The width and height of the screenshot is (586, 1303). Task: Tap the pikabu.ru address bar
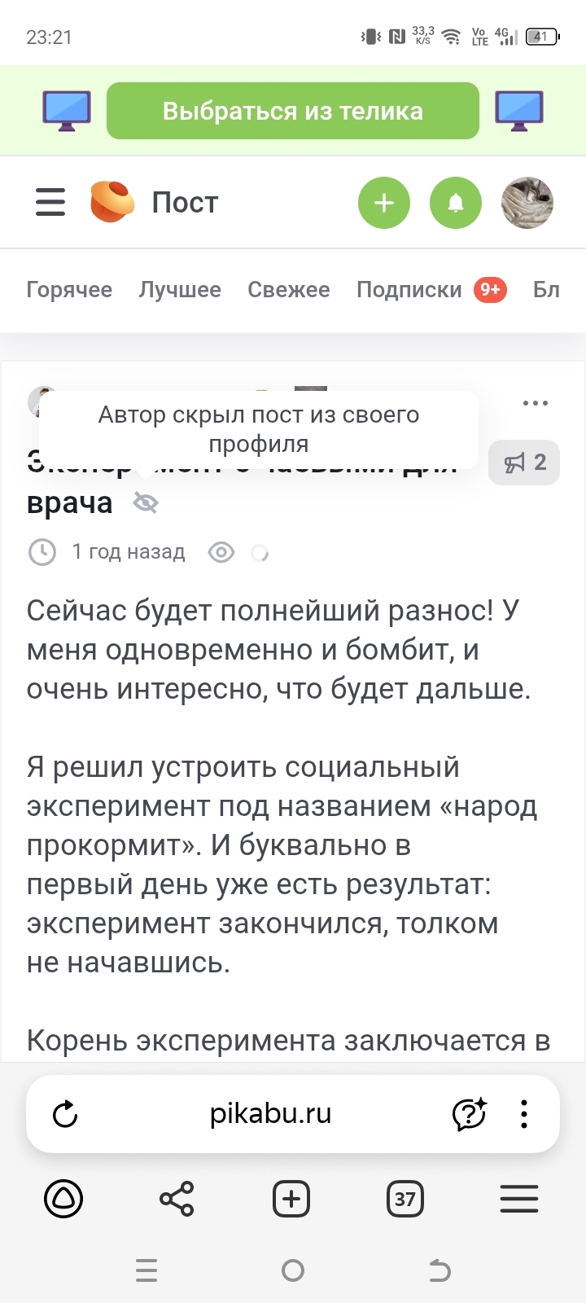[270, 1114]
